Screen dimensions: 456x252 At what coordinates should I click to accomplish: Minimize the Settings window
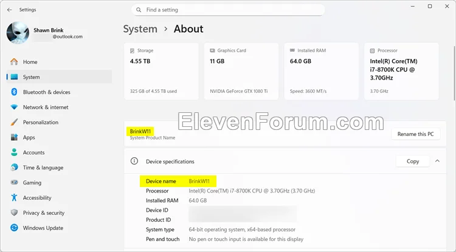pos(413,6)
